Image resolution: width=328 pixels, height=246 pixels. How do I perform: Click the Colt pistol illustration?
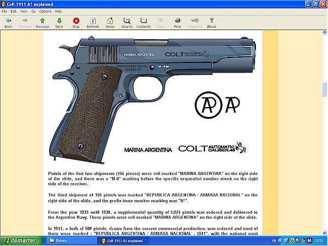(x=152, y=99)
